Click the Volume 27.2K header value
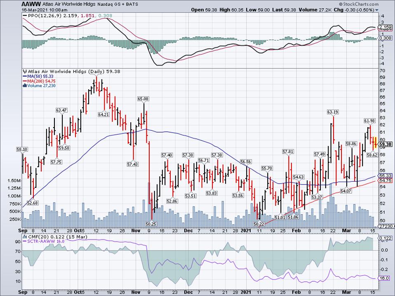This screenshot has height=296, width=395. point(315,10)
